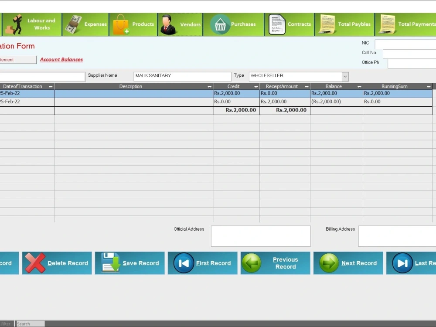Viewport: 436px width, 327px height.
Task: Click the Search box in status bar
Action: (30, 324)
